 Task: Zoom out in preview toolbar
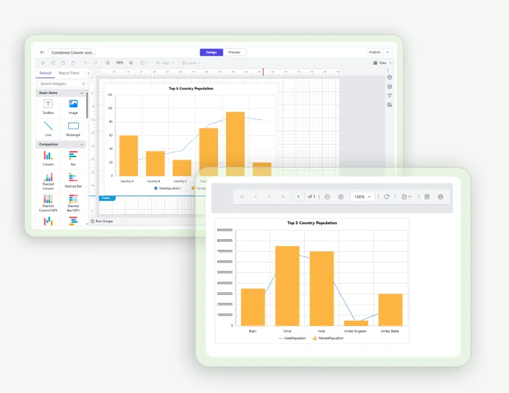click(327, 197)
